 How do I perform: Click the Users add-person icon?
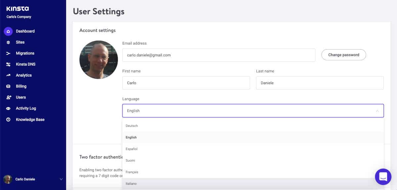coord(8,97)
